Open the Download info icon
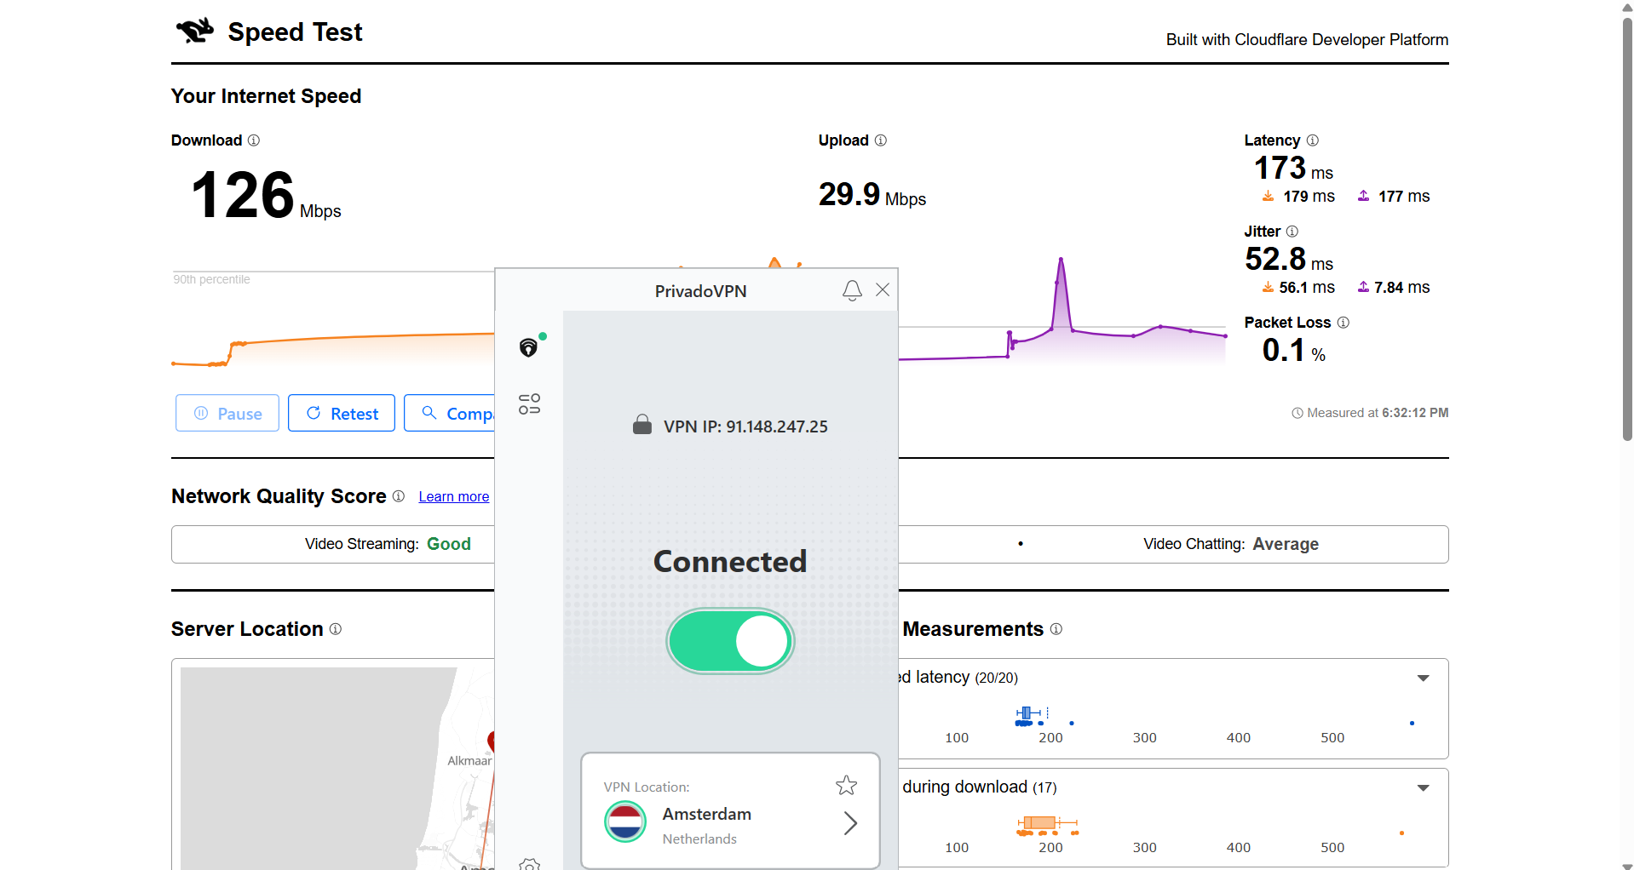The height and width of the screenshot is (870, 1634). pos(254,140)
